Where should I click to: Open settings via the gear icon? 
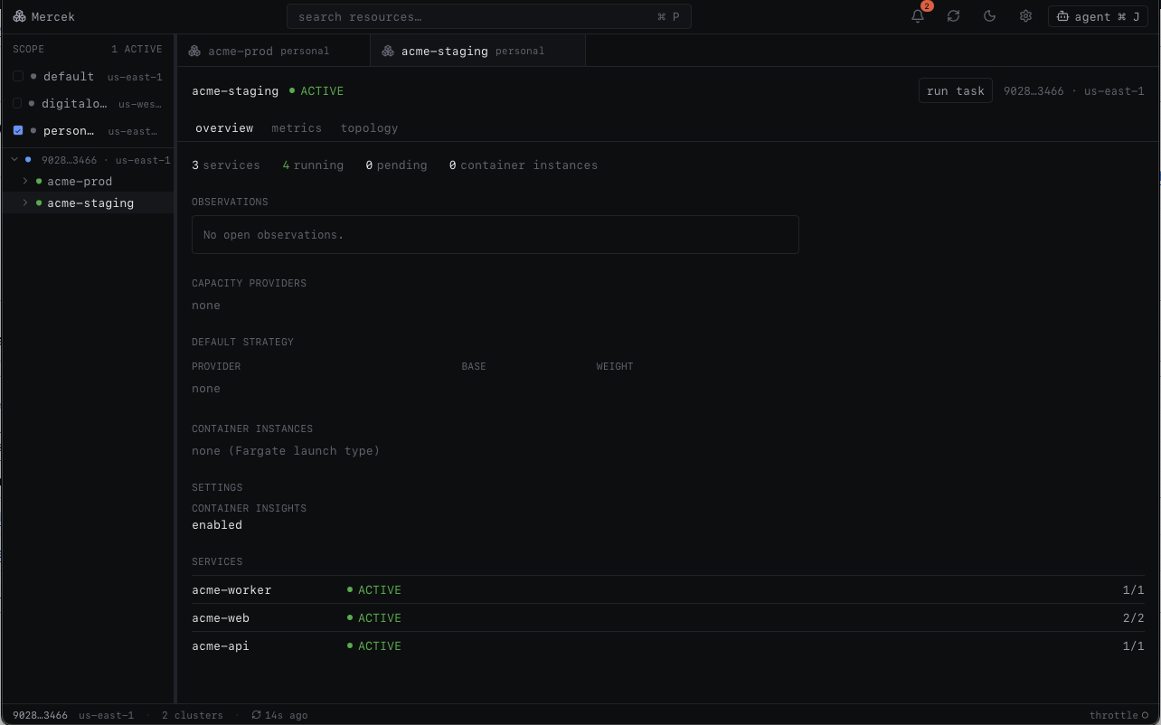pos(1025,16)
